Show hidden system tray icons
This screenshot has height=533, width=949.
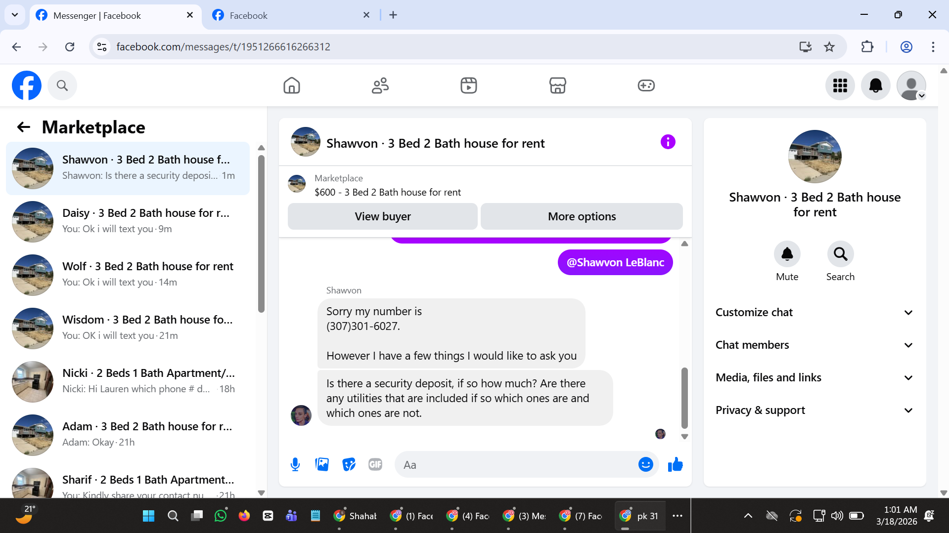(x=748, y=516)
